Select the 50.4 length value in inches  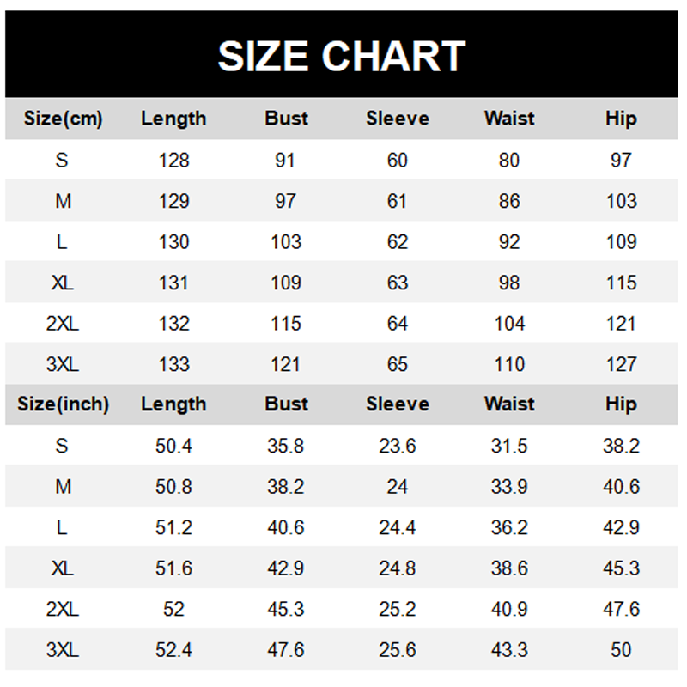173,446
